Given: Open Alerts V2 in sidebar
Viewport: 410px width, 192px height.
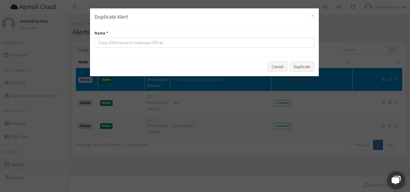Looking at the screenshot, I should pos(17,164).
